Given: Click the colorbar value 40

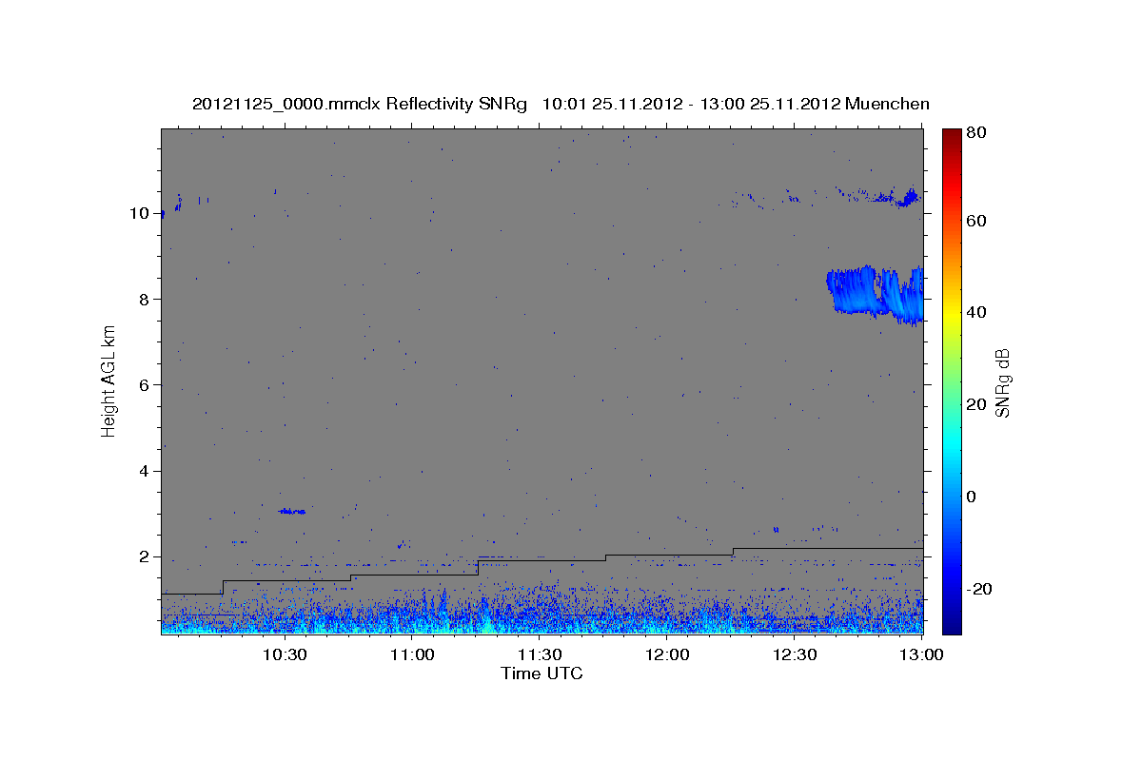Looking at the screenshot, I should 975,312.
